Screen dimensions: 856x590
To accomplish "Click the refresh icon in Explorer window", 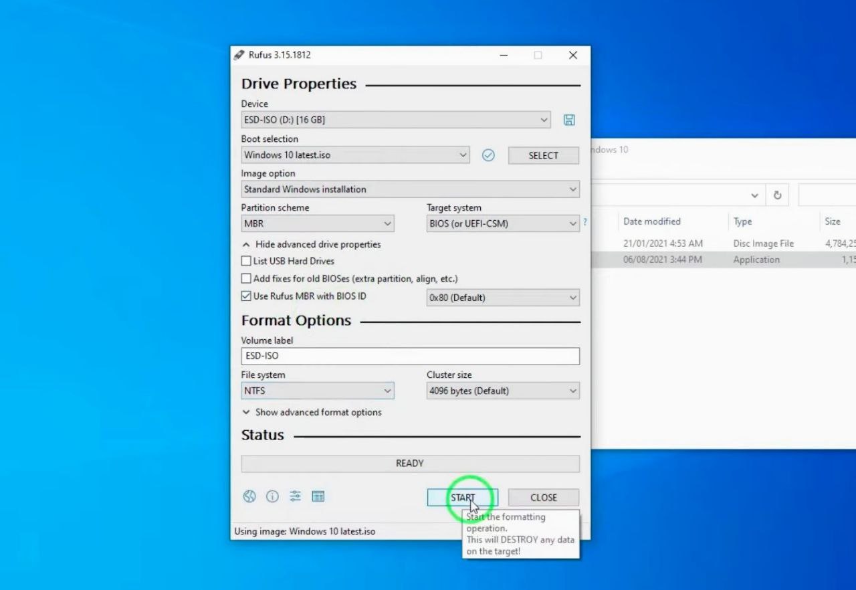I will (777, 195).
